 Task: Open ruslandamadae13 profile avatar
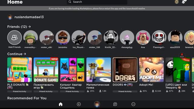click(x=10, y=17)
